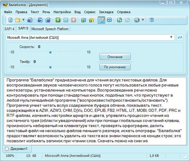Click the Save document toolbar icon
Image resolution: width=190 pixels, height=161 pixels.
tap(30, 20)
